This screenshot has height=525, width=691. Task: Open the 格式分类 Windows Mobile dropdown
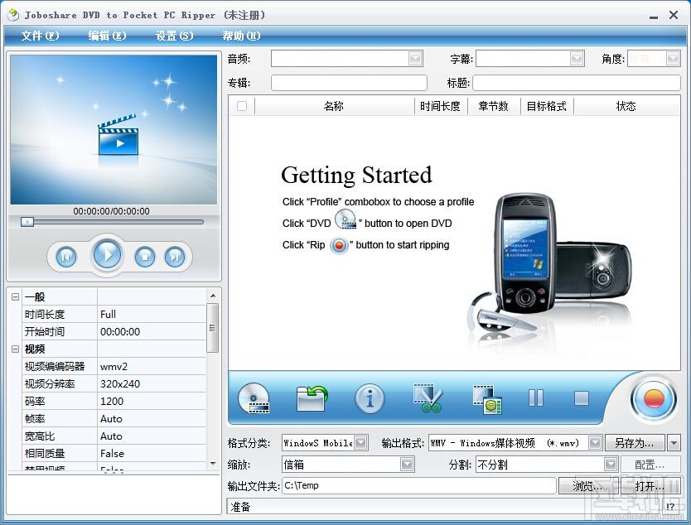(361, 443)
